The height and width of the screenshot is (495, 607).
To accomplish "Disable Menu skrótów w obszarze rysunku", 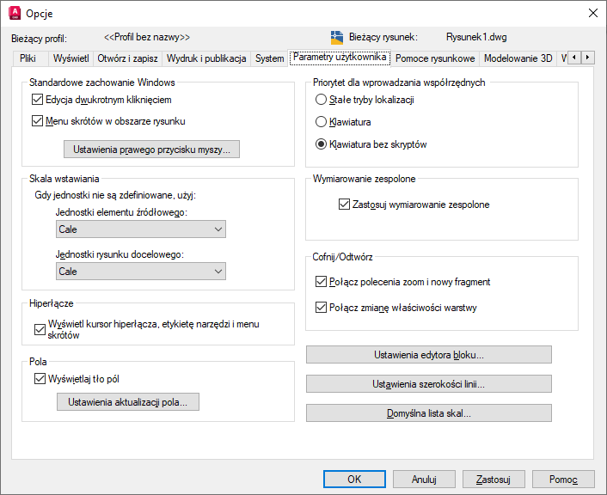I will click(37, 121).
